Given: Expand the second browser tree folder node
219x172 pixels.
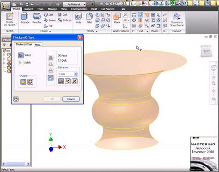Looking at the screenshot, I should [4, 59].
